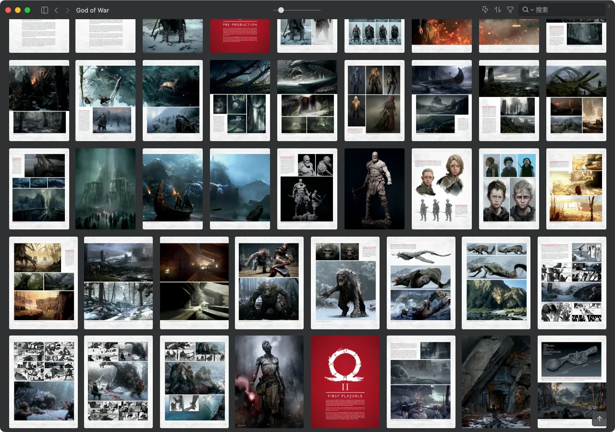Go back with the left chevron

[56, 10]
